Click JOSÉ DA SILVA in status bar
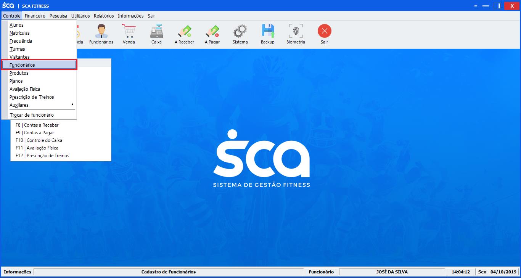The image size is (521, 278). (x=392, y=272)
